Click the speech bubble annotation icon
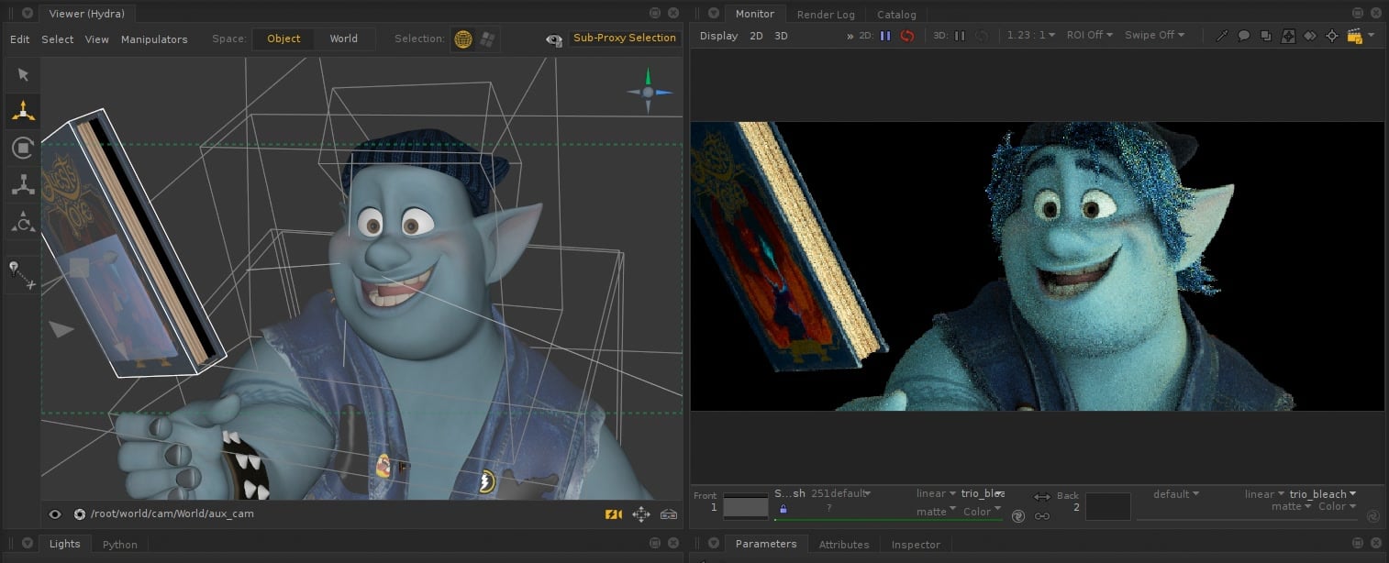Viewport: 1389px width, 563px height. tap(1244, 36)
